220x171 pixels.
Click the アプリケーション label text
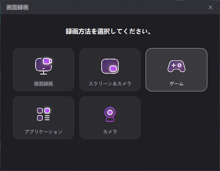[x=44, y=132]
